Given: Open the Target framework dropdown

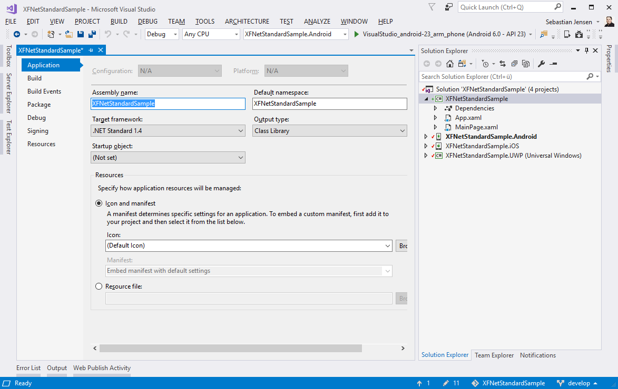Looking at the screenshot, I should click(168, 131).
